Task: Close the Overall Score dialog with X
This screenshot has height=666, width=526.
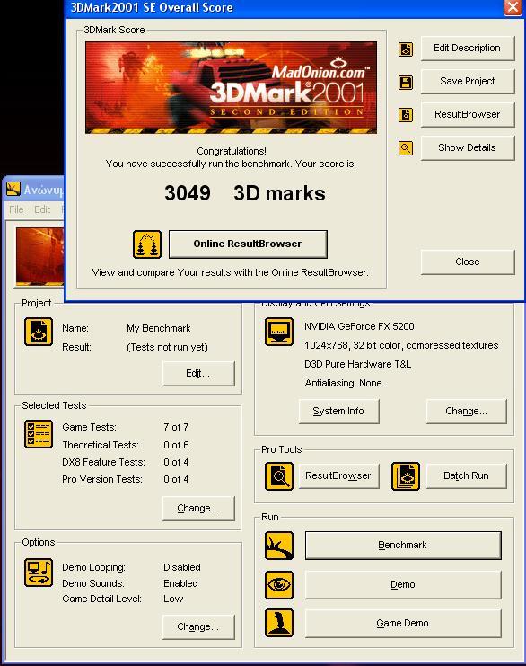Action: pos(513,7)
